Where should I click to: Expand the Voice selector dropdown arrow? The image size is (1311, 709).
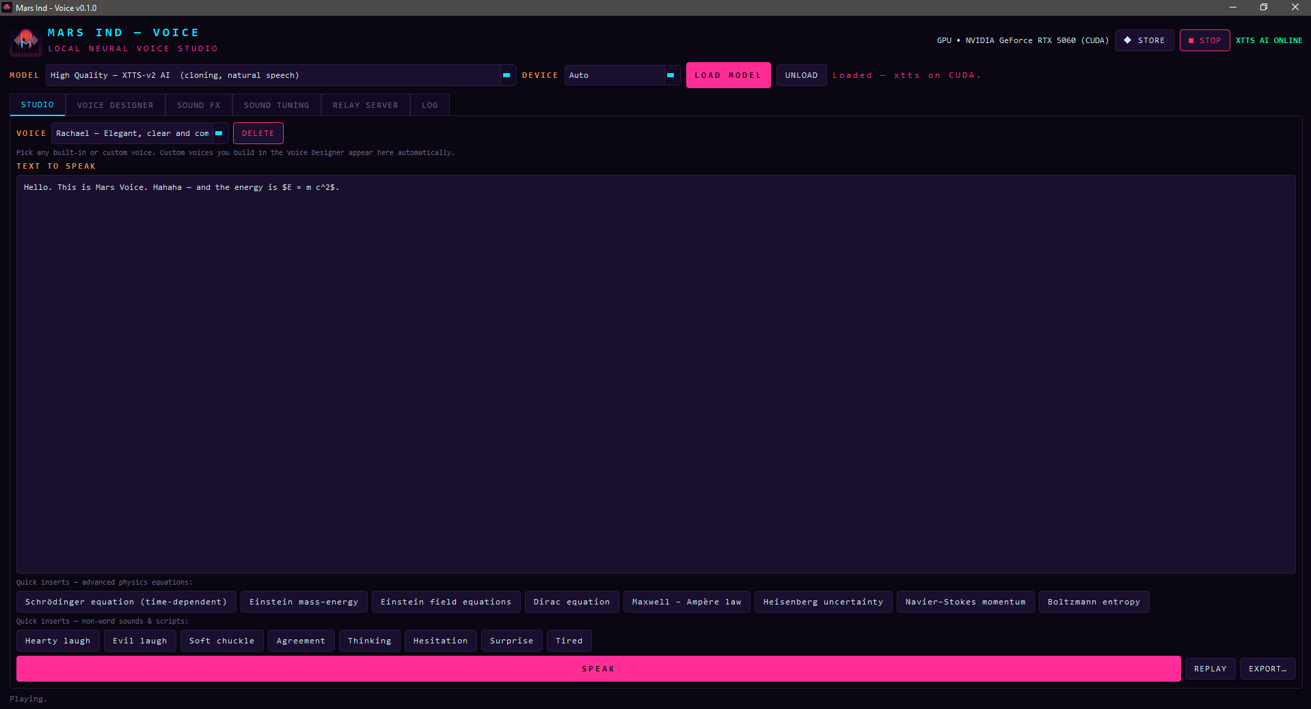click(219, 133)
